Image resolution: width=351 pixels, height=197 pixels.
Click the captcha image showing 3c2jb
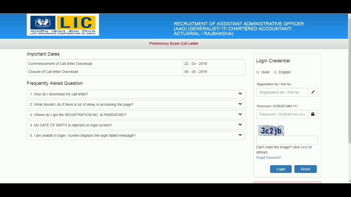[271, 131]
